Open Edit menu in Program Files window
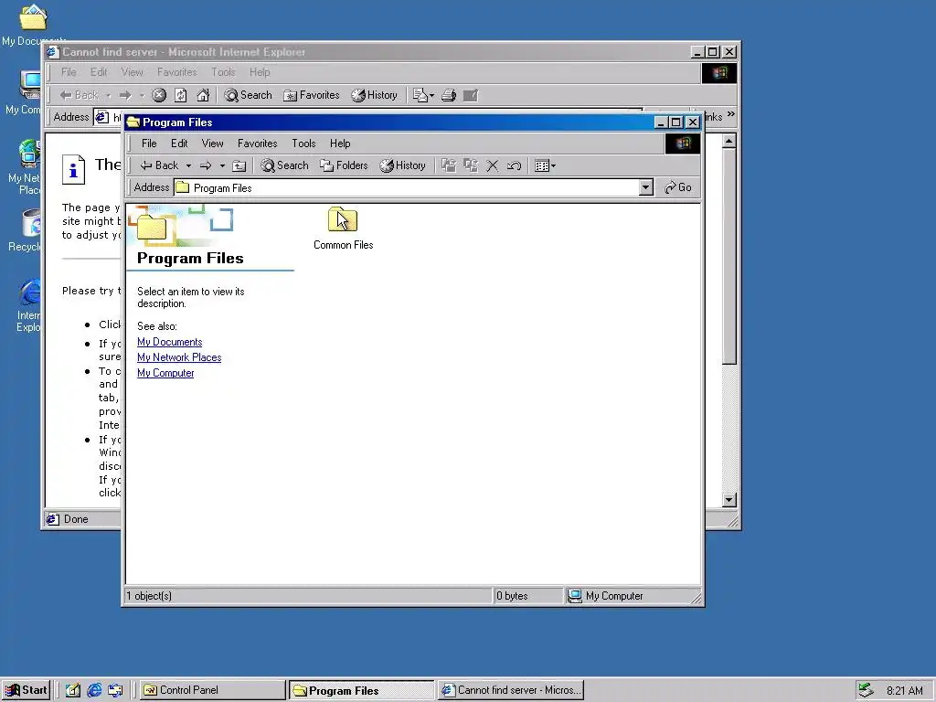936x702 pixels. (x=179, y=144)
